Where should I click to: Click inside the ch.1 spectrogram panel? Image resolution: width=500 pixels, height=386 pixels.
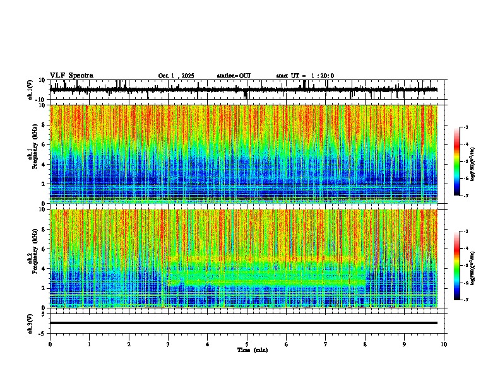244,154
